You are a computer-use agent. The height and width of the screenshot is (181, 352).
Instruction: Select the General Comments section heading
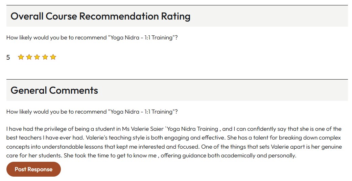click(x=54, y=90)
